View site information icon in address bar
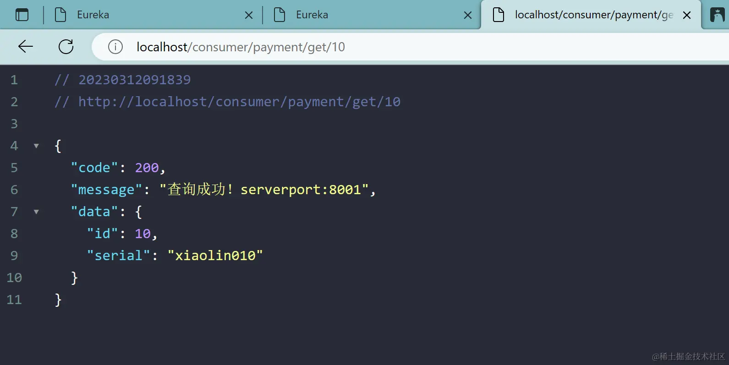The width and height of the screenshot is (729, 365). pos(115,47)
